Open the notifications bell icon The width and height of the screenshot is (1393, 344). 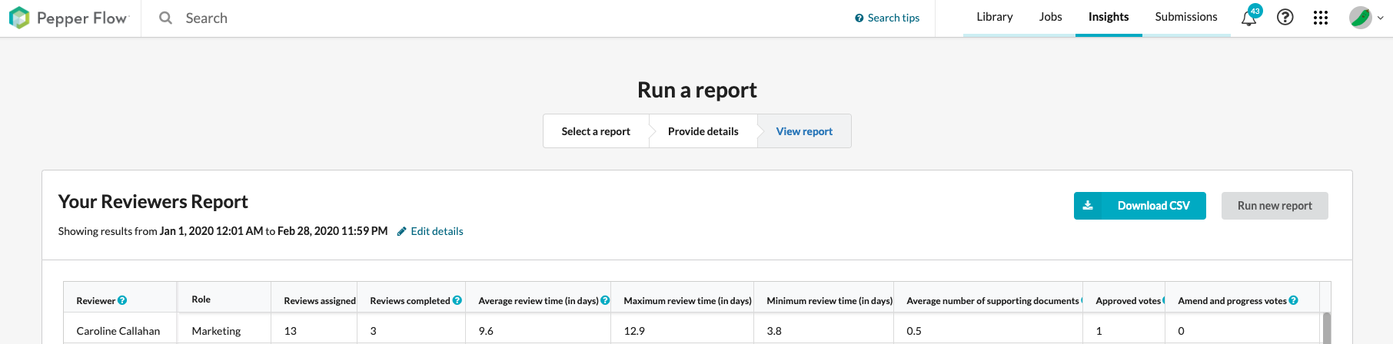(x=1249, y=17)
